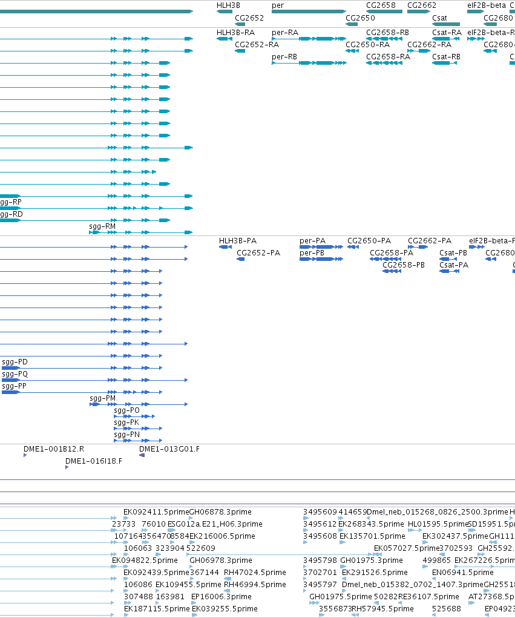Click the per-RB transcript label
This screenshot has width=515, height=618.
[284, 57]
